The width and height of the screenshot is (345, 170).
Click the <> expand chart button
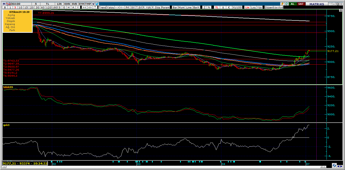coord(90,7)
